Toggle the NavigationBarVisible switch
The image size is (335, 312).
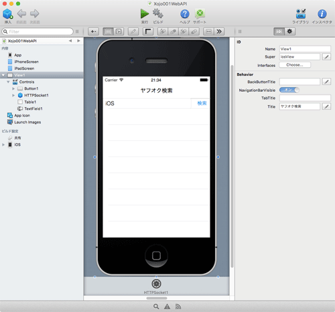click(289, 90)
